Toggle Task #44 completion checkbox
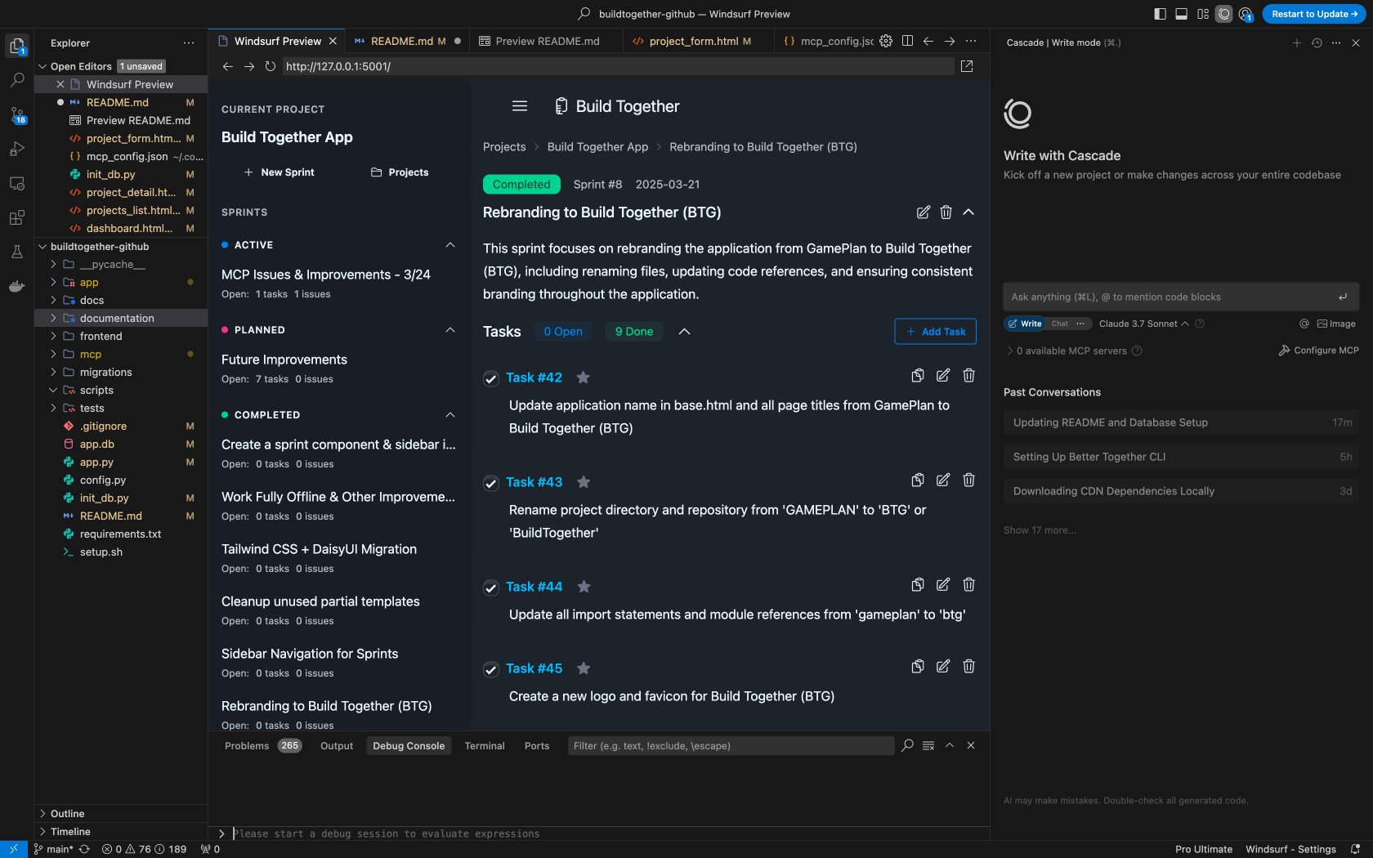The image size is (1373, 858). click(491, 588)
